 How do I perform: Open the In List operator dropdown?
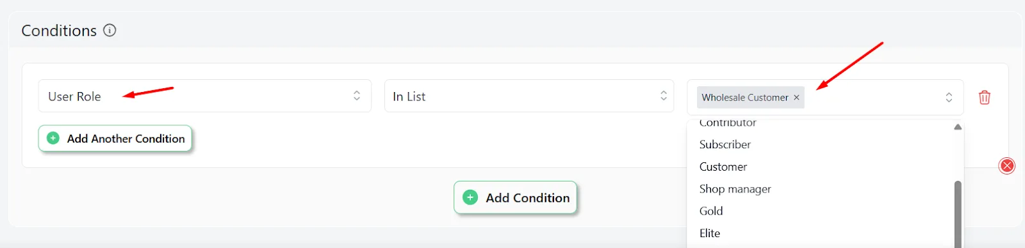click(529, 96)
